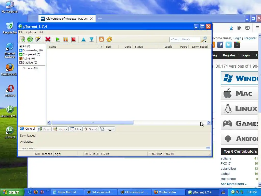Open the Options menu
The image size is (261, 196).
coord(31,32)
